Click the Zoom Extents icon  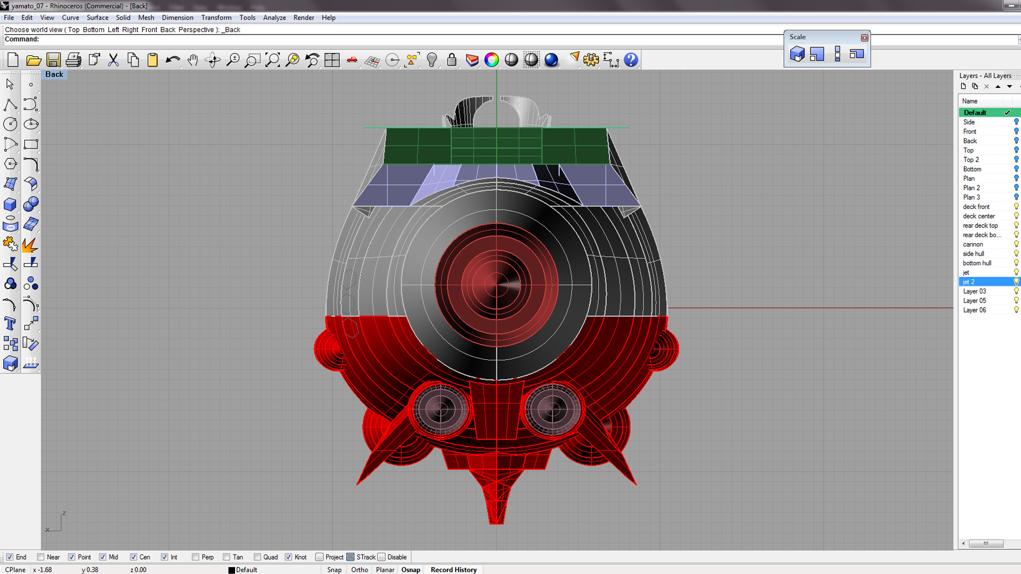click(272, 60)
